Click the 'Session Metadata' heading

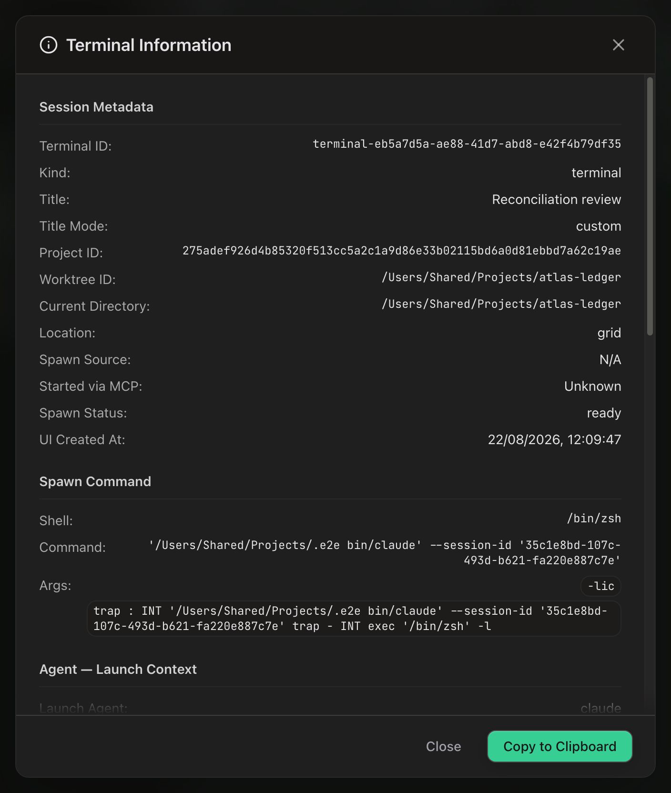point(96,107)
